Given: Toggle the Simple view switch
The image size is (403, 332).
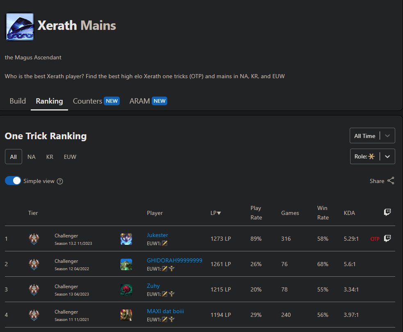Looking at the screenshot, I should pyautogui.click(x=13, y=181).
